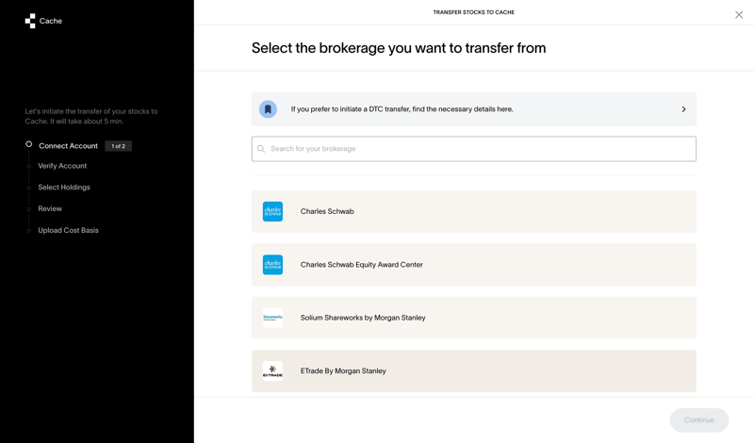Image resolution: width=754 pixels, height=443 pixels.
Task: Close the transfer stocks dialog
Action: 739,14
